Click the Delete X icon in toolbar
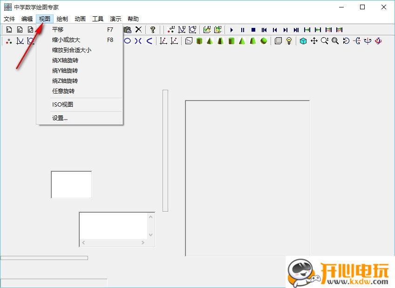Screen dimensions: 395x288 point(138,30)
